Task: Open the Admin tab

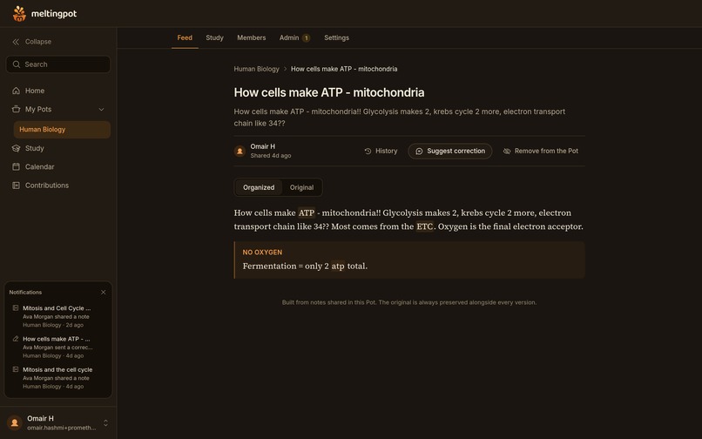Action: pyautogui.click(x=294, y=37)
